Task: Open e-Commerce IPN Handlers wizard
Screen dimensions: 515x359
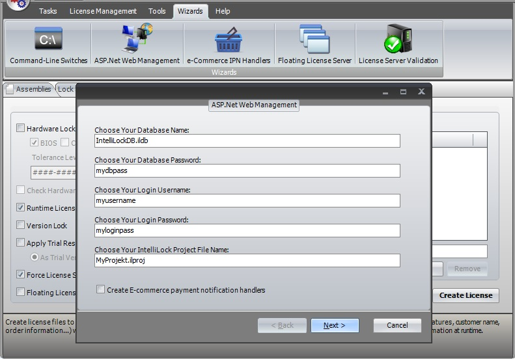Action: [229, 45]
